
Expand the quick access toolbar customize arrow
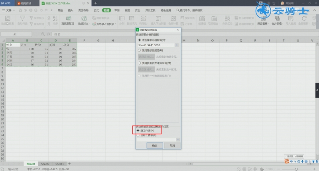pyautogui.click(x=51, y=10)
